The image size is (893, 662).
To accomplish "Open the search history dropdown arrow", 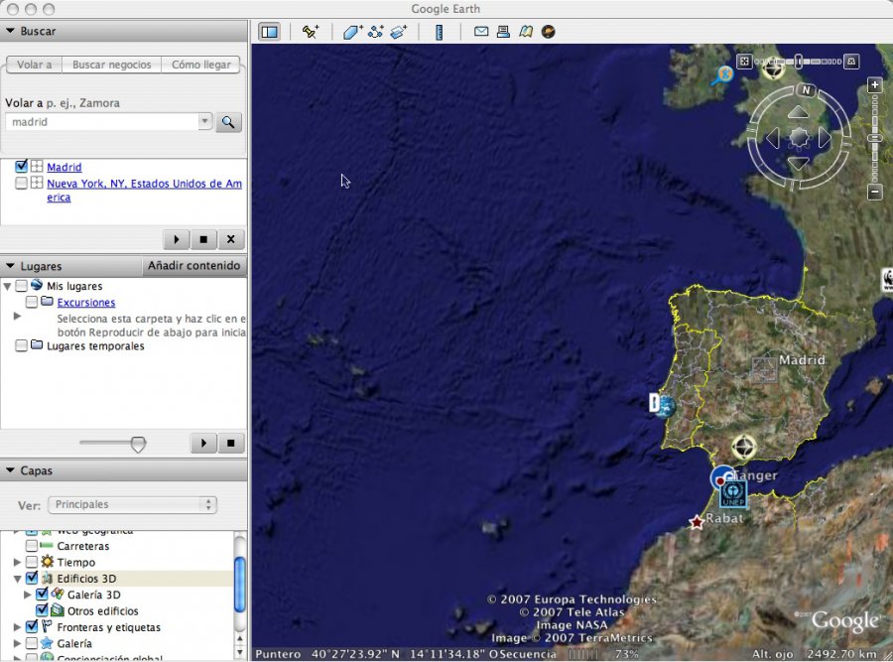I will click(x=204, y=121).
